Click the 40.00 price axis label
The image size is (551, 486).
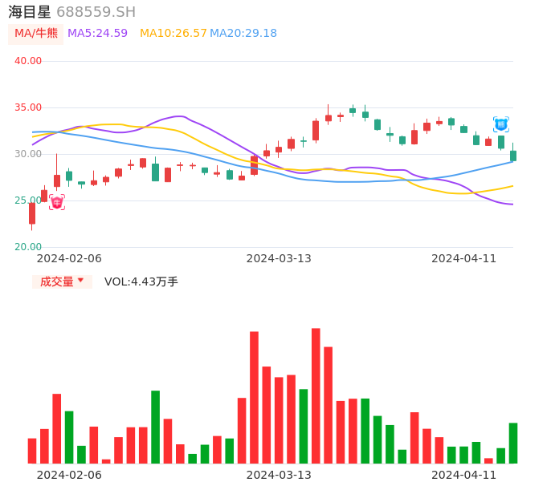28,61
